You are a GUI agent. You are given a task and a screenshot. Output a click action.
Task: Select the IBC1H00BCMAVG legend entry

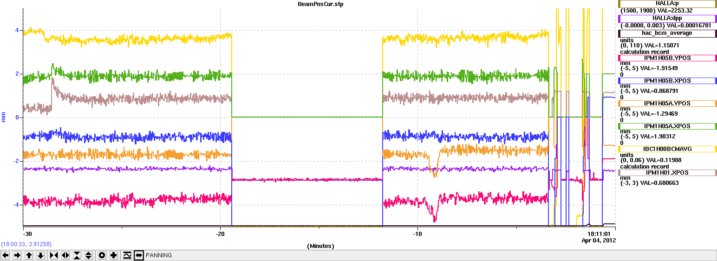pos(667,149)
